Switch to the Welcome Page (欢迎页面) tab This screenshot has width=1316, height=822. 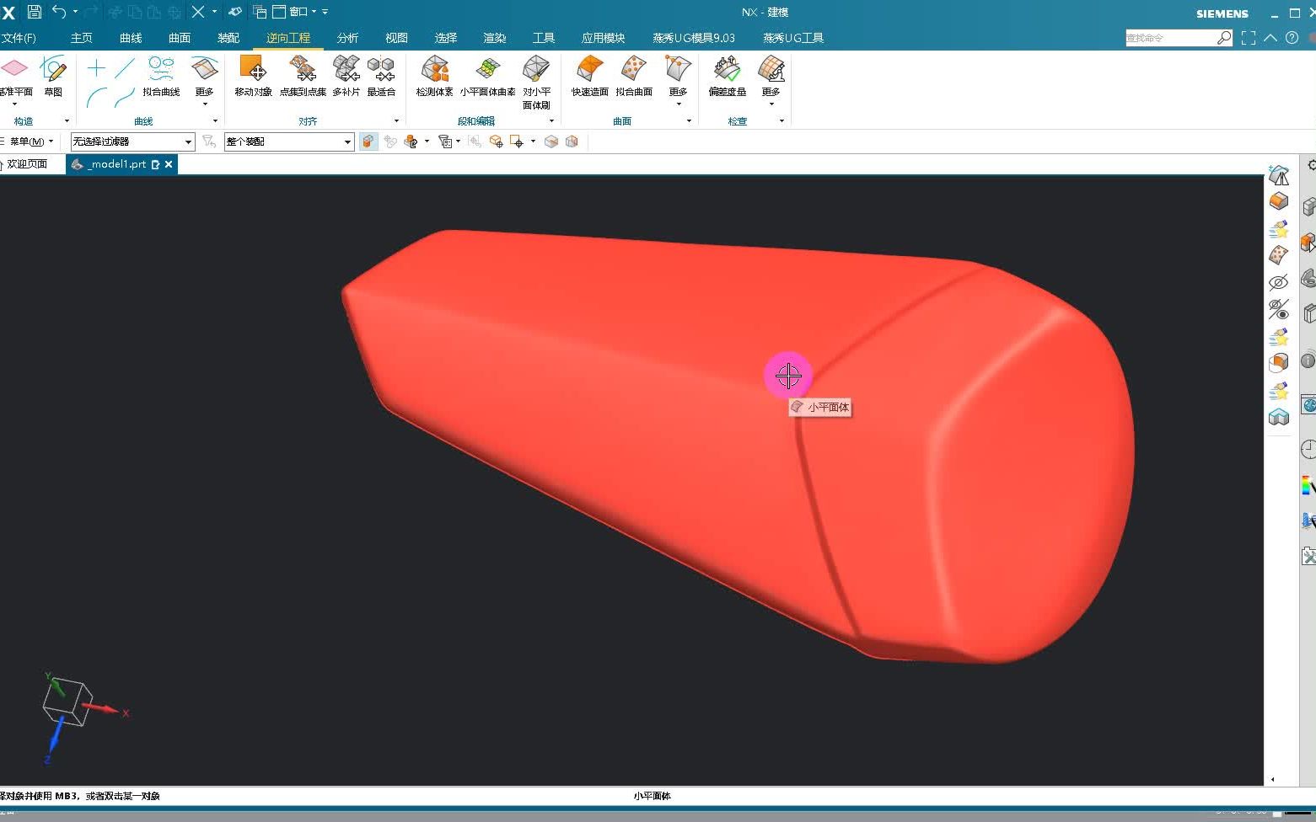[x=27, y=164]
